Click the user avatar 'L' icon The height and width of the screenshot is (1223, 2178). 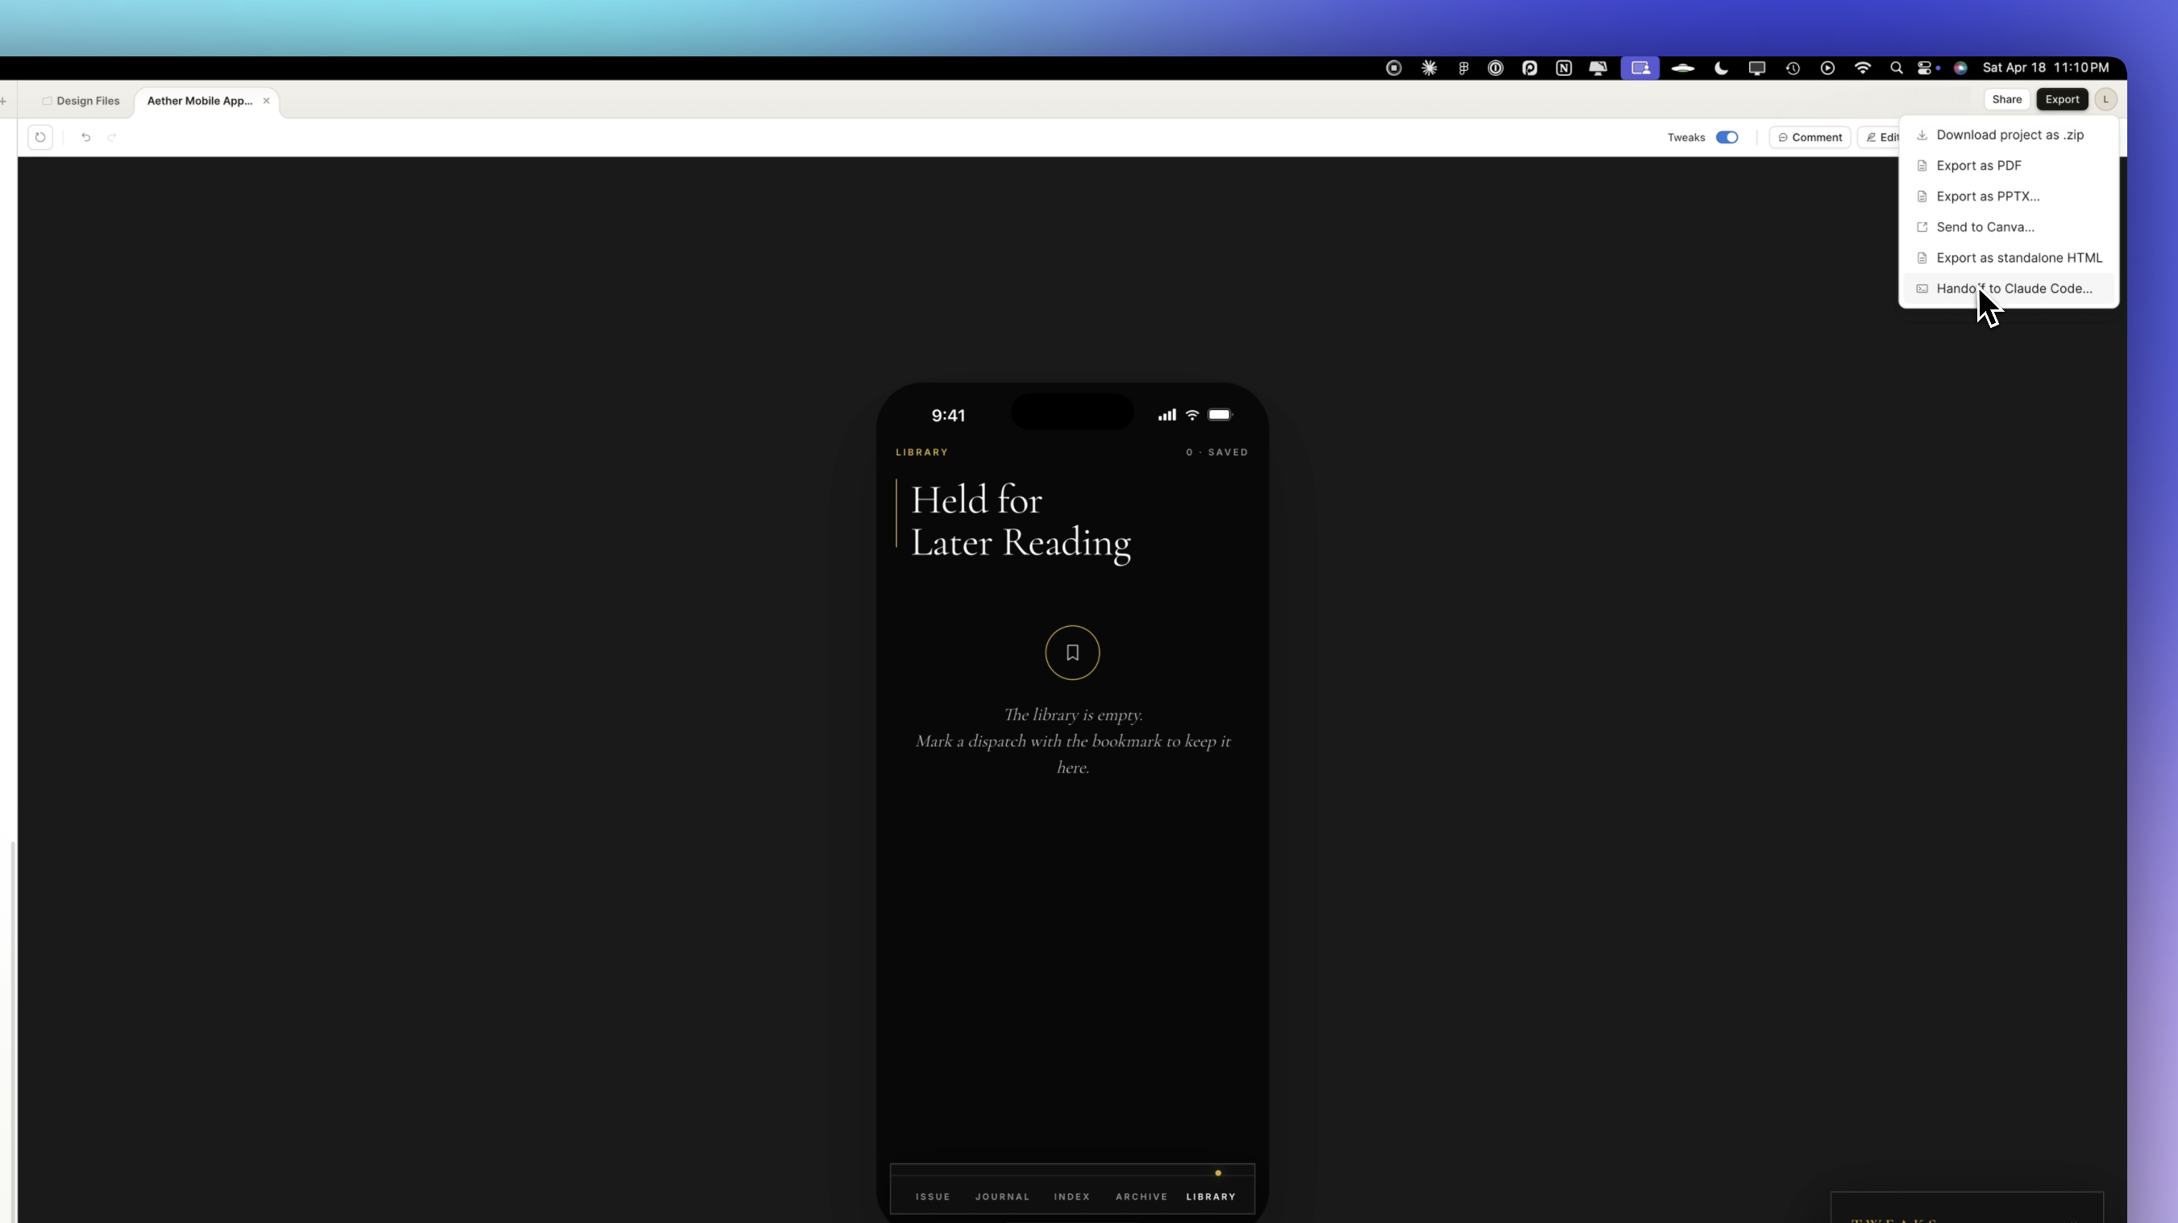(x=2105, y=100)
